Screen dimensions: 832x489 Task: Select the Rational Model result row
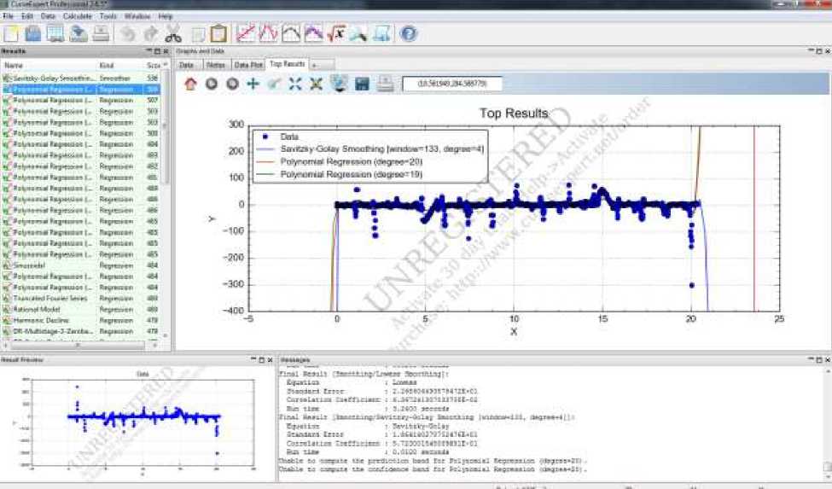point(38,309)
